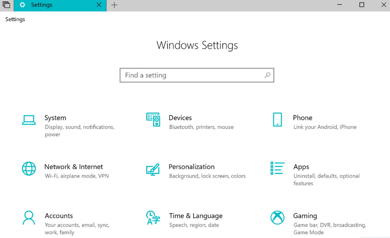The width and height of the screenshot is (390, 238).
Task: Click 'Uninstall, defaults, optional features' text
Action: (x=326, y=180)
